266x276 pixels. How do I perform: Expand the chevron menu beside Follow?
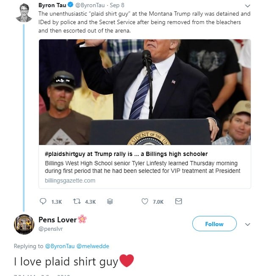pos(248,224)
